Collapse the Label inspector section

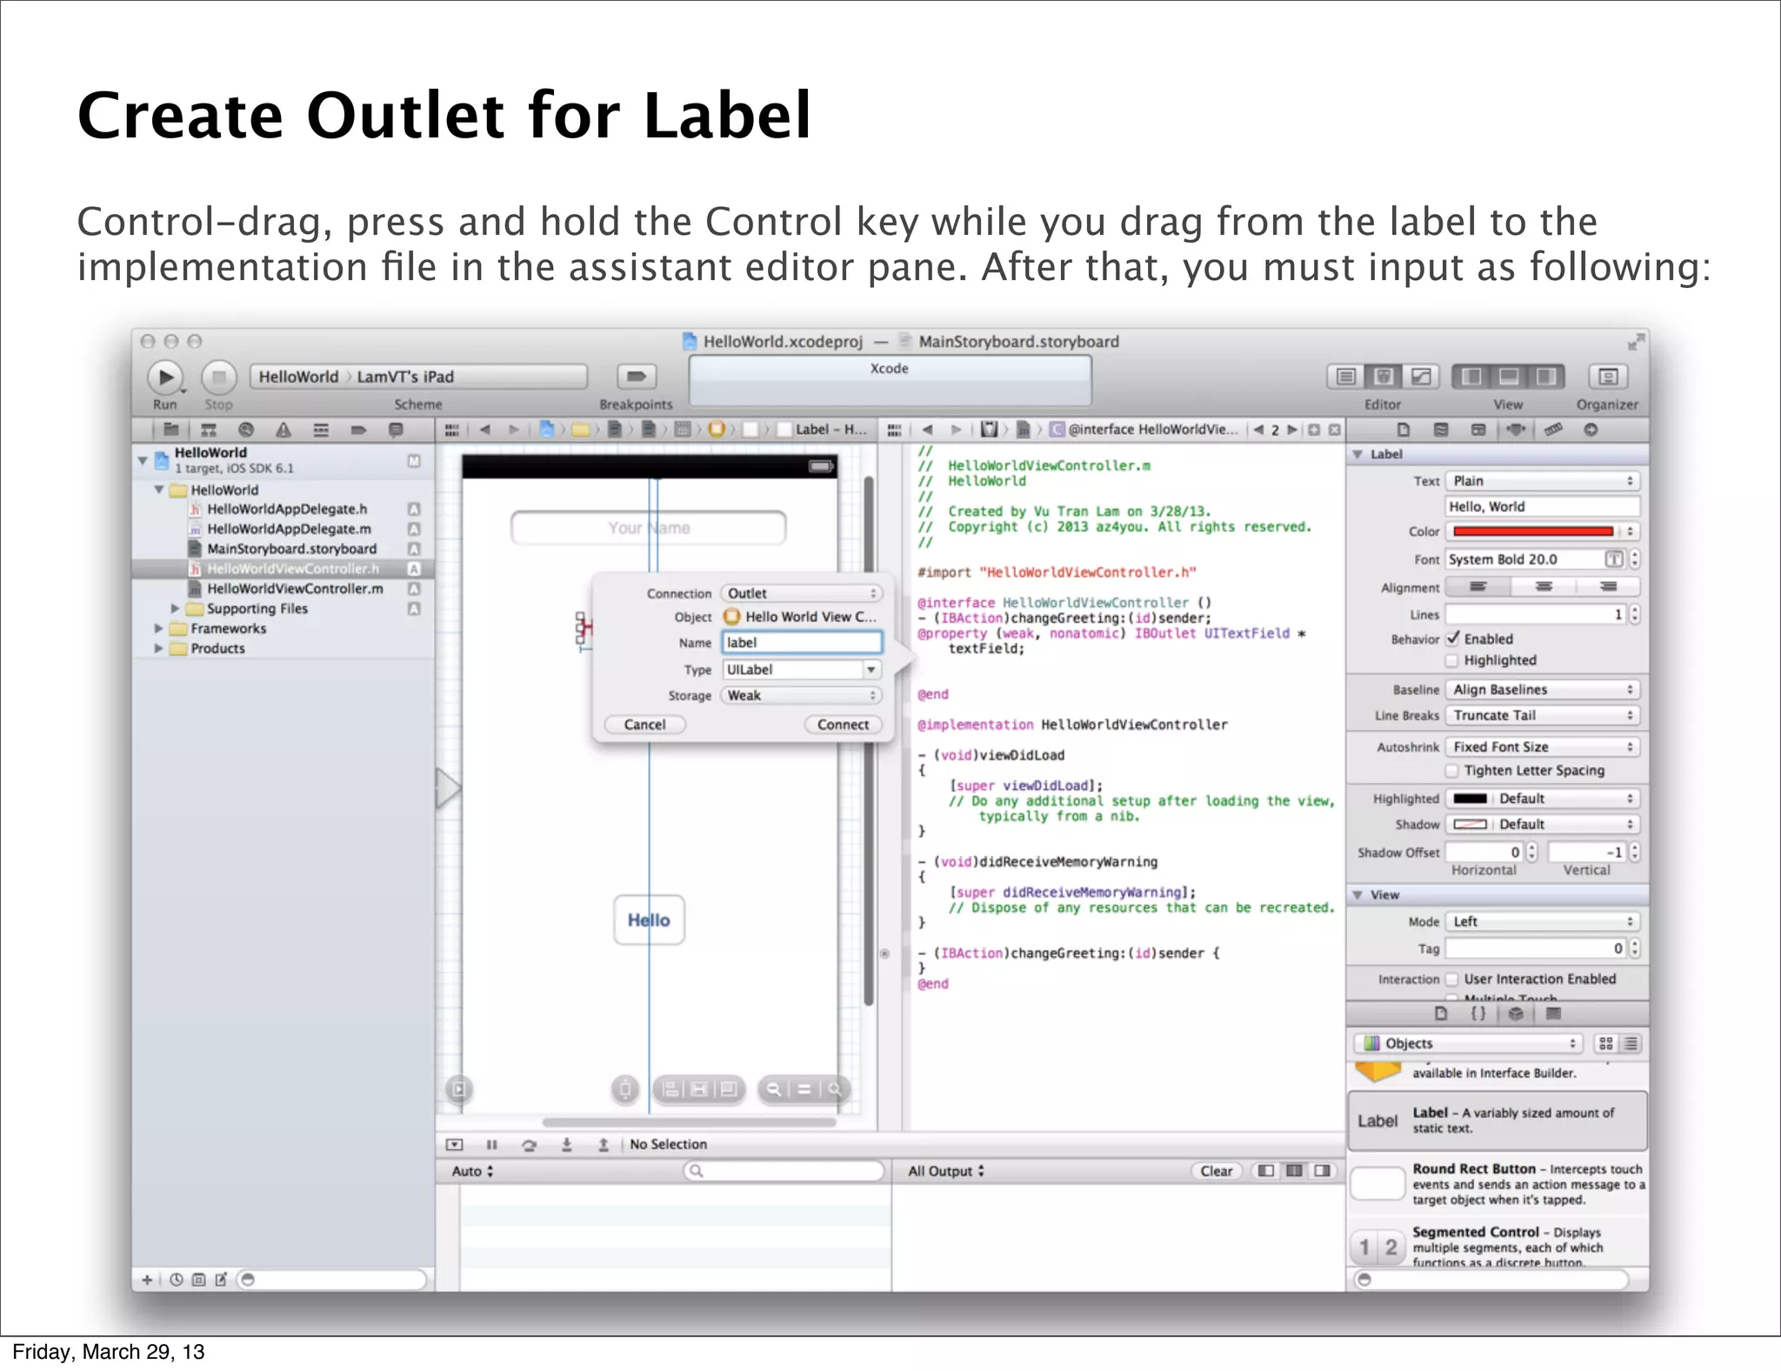(1357, 454)
